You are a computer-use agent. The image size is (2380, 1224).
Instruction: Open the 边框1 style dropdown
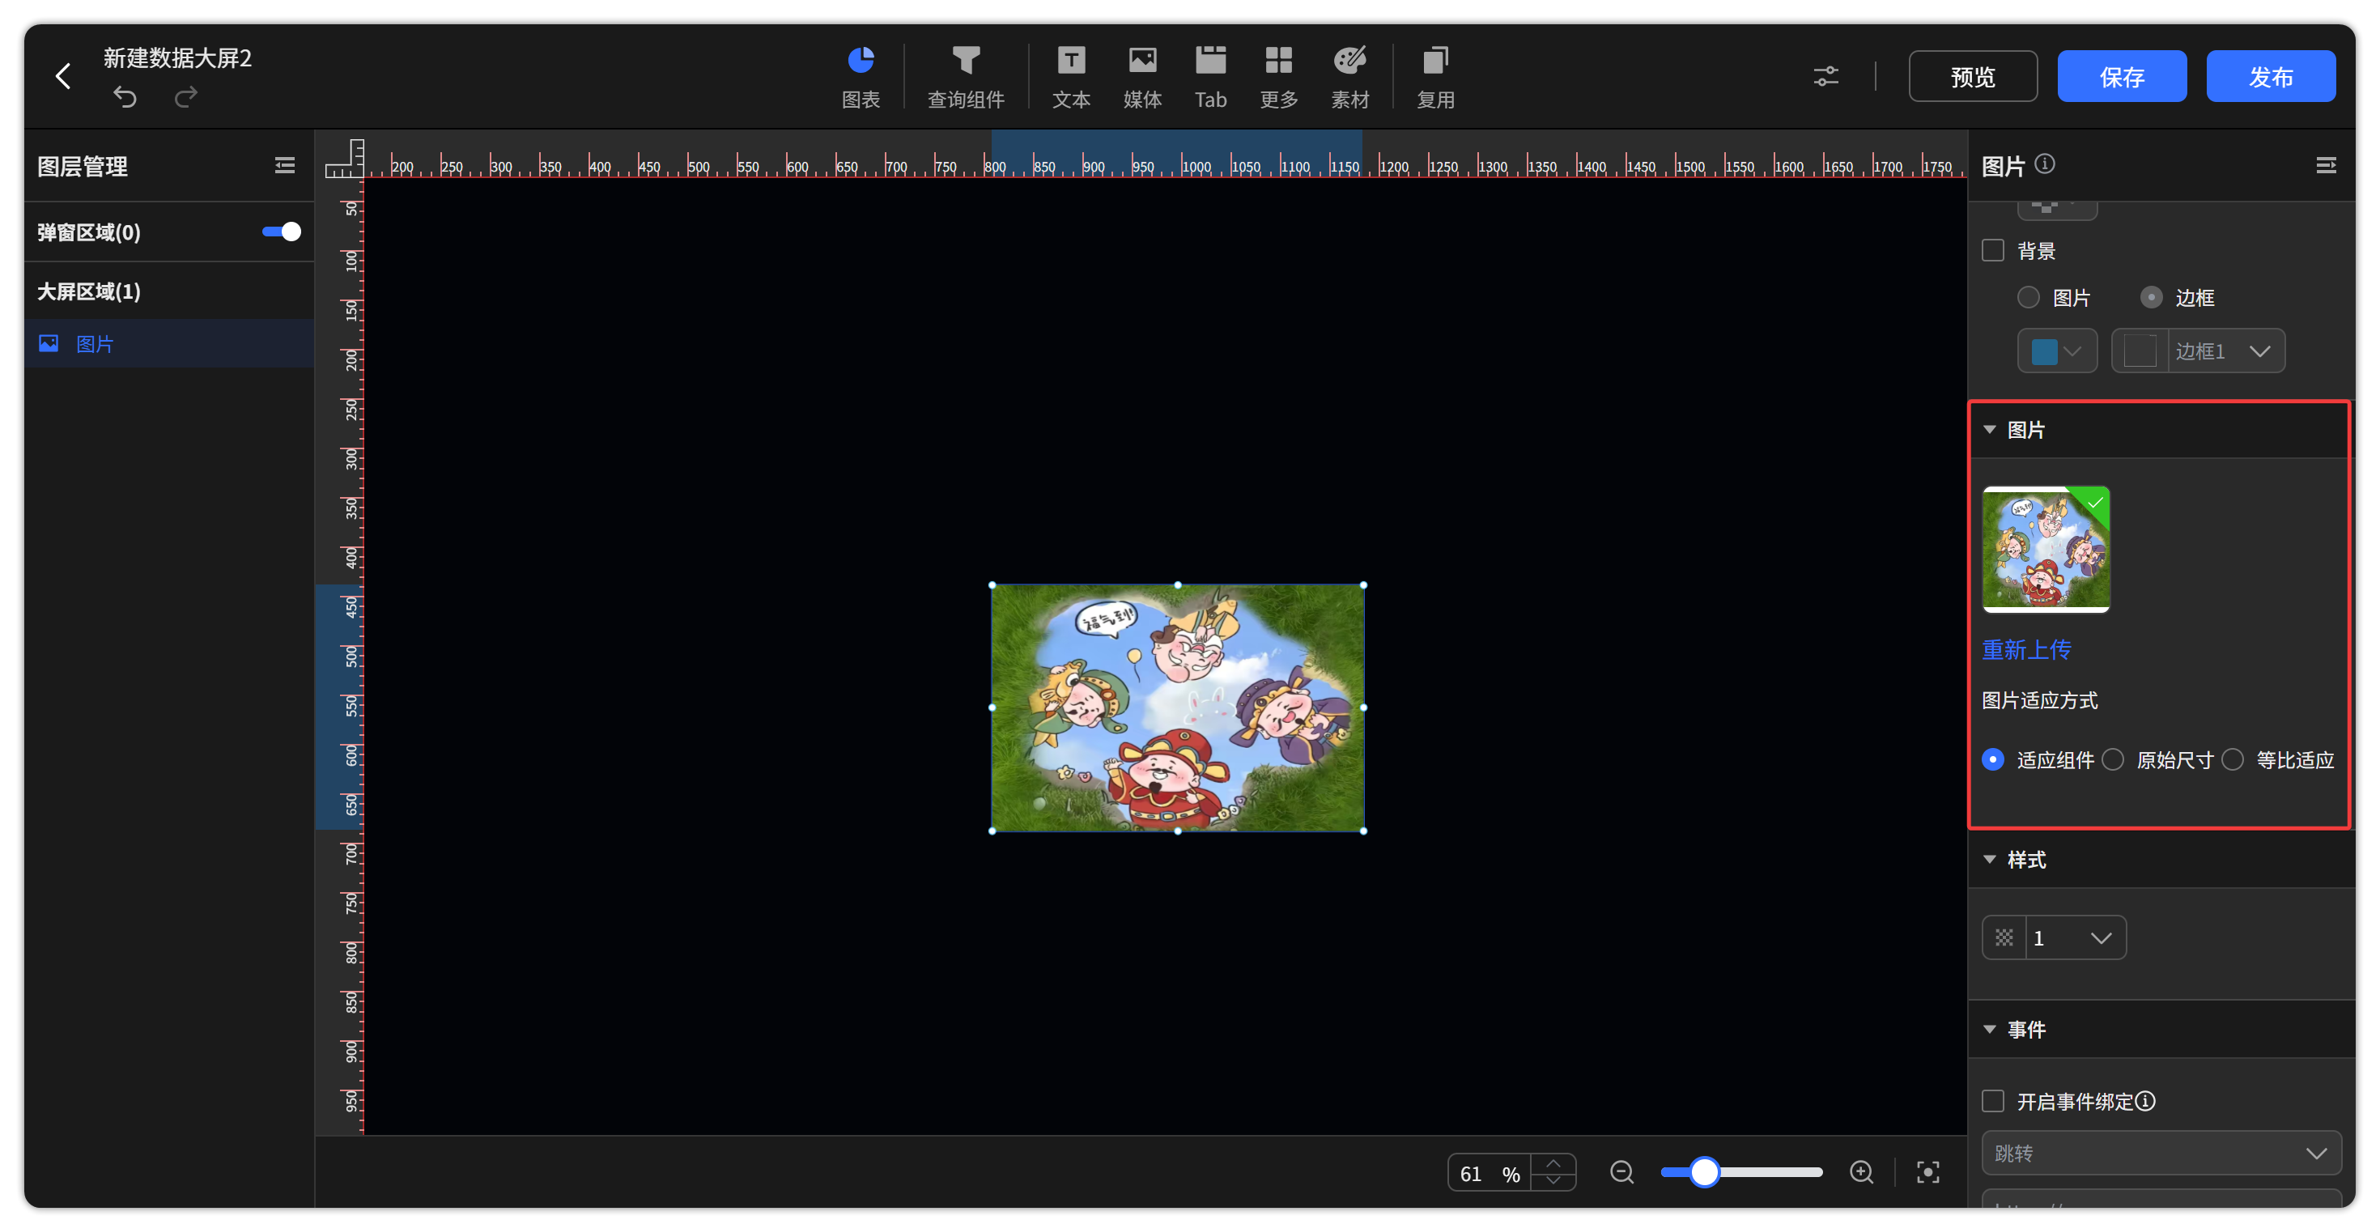[2197, 351]
